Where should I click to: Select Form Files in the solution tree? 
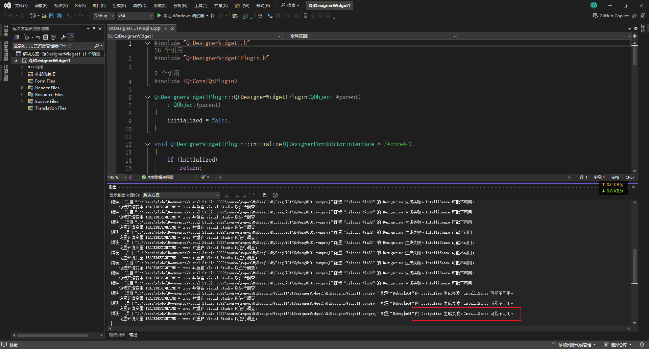[x=45, y=81]
